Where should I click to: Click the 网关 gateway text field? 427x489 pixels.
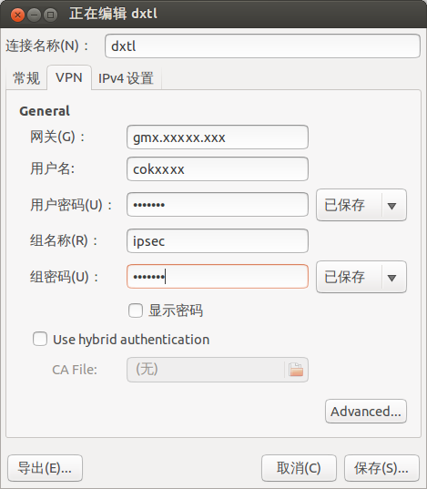click(218, 138)
